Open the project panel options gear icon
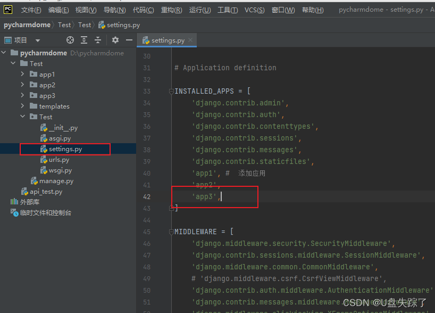This screenshot has width=435, height=313. (x=115, y=40)
